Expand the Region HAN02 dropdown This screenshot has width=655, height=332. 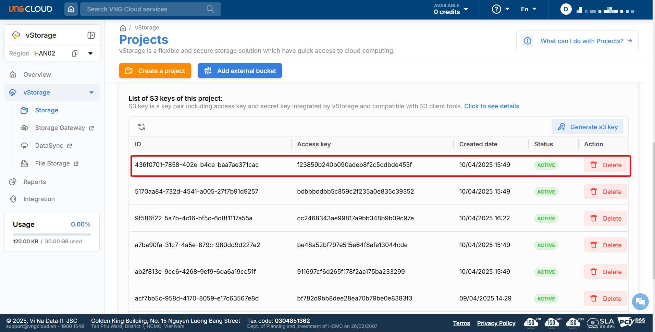tap(90, 53)
